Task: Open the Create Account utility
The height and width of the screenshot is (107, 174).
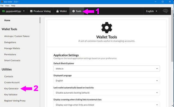Action: point(12,82)
